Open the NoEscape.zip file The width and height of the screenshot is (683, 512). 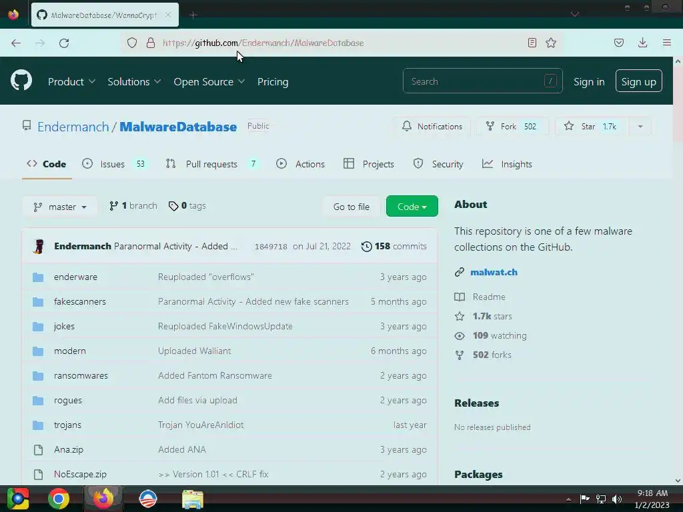point(80,474)
